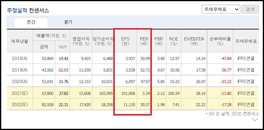
Task: Click the 영업이익 column header
Action: point(81,41)
